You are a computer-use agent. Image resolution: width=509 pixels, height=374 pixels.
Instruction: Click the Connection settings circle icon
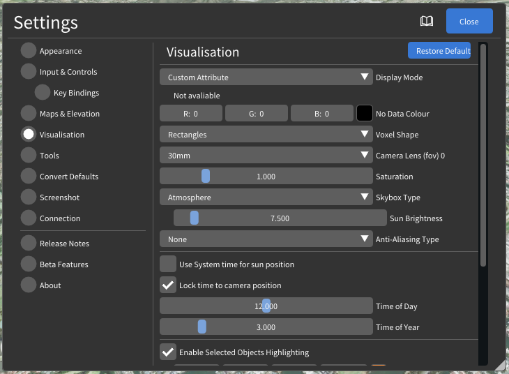29,218
